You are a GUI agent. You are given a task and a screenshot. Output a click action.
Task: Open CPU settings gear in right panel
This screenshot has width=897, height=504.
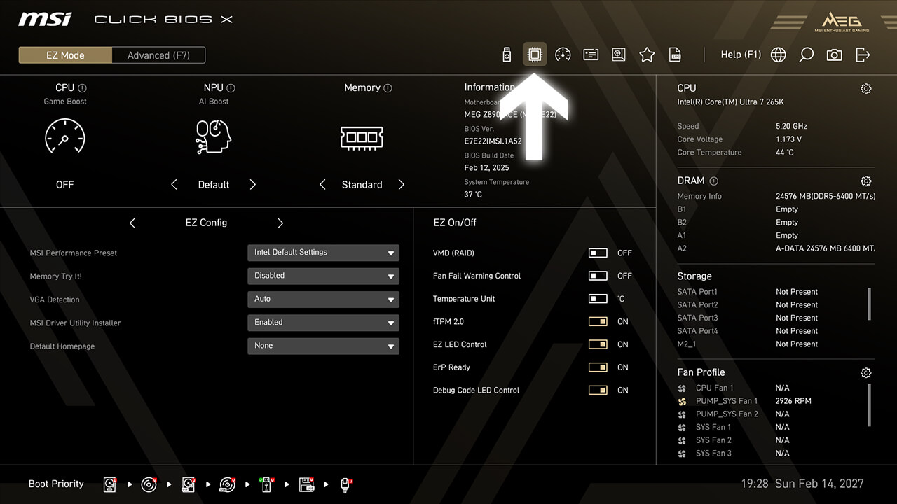pos(866,88)
